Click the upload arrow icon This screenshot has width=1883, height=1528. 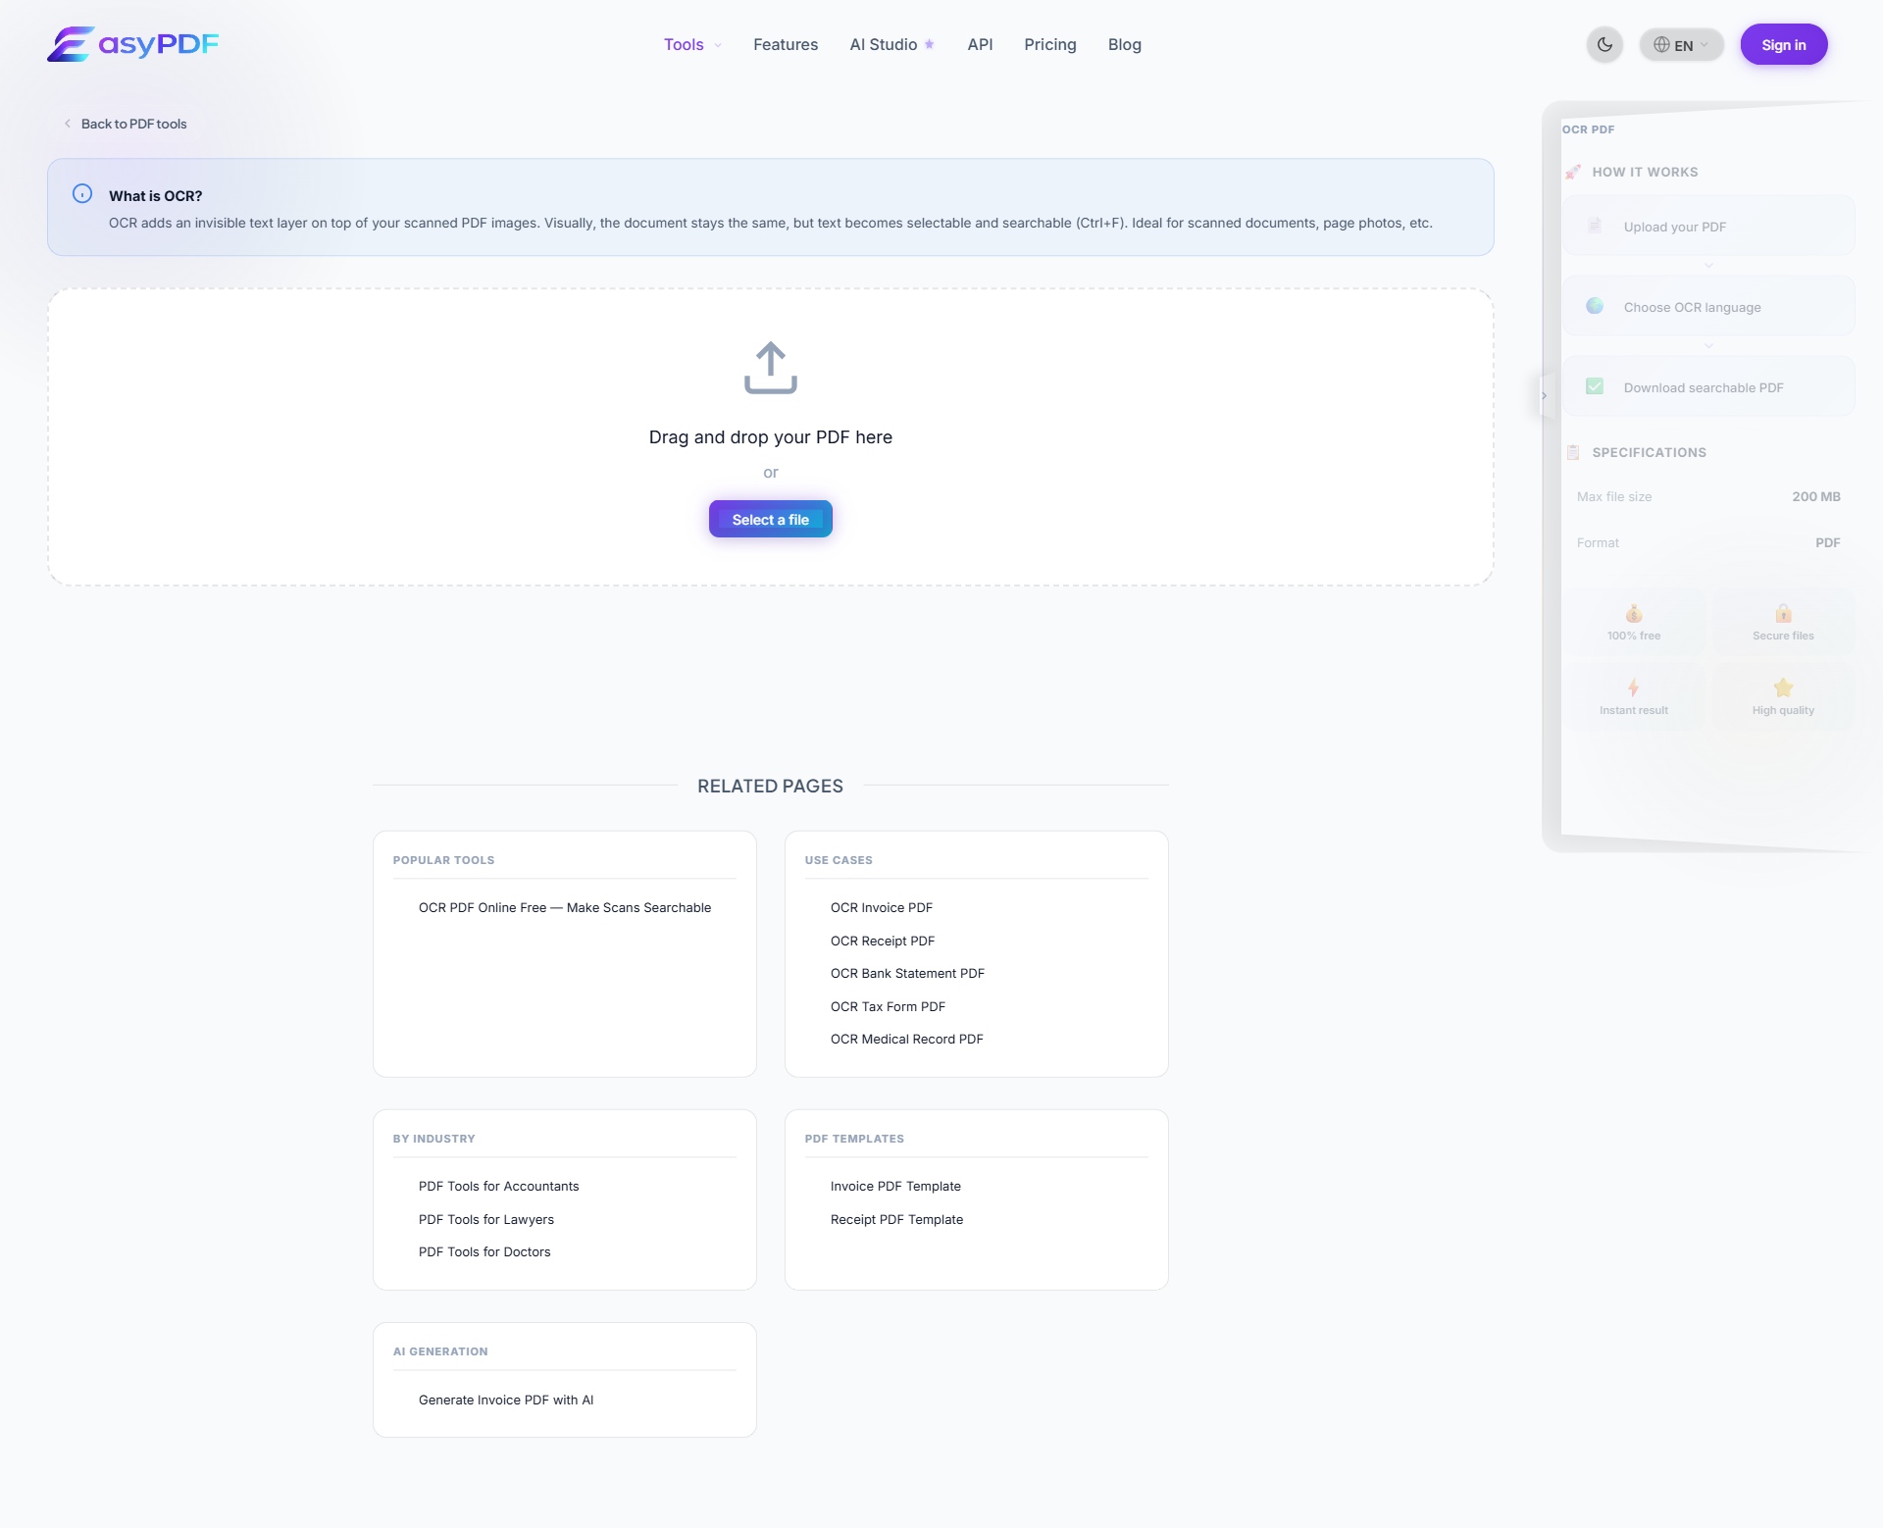(x=770, y=368)
